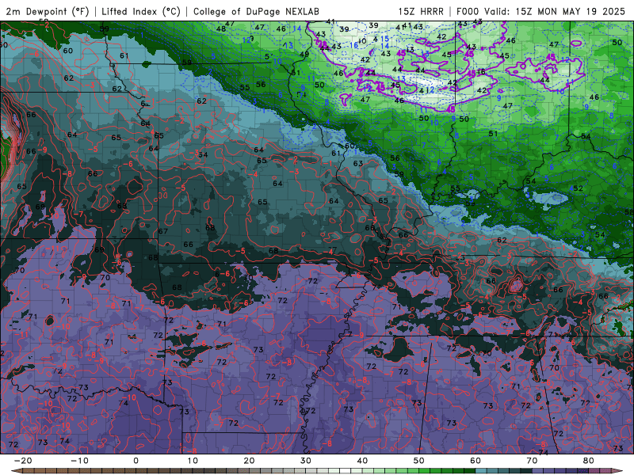Click the "2m Dewpoint (°F)" title text
The image size is (634, 475).
(48, 12)
